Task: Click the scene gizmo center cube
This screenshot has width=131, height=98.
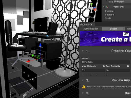Action: click(92, 8)
